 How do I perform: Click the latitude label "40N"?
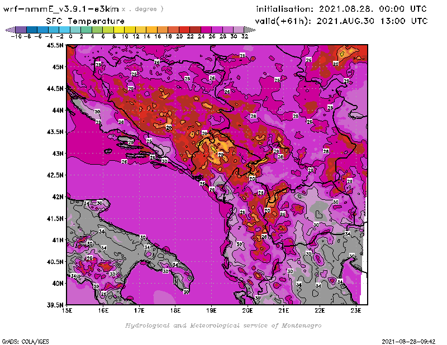coord(58,284)
